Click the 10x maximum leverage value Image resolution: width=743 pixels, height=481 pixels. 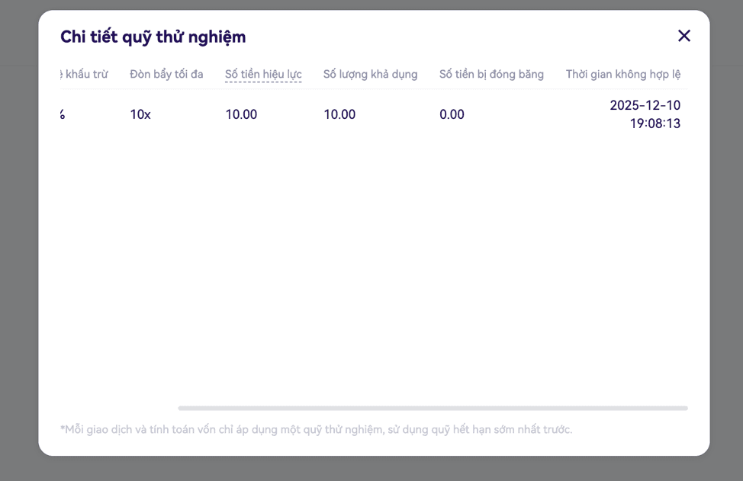click(x=140, y=115)
